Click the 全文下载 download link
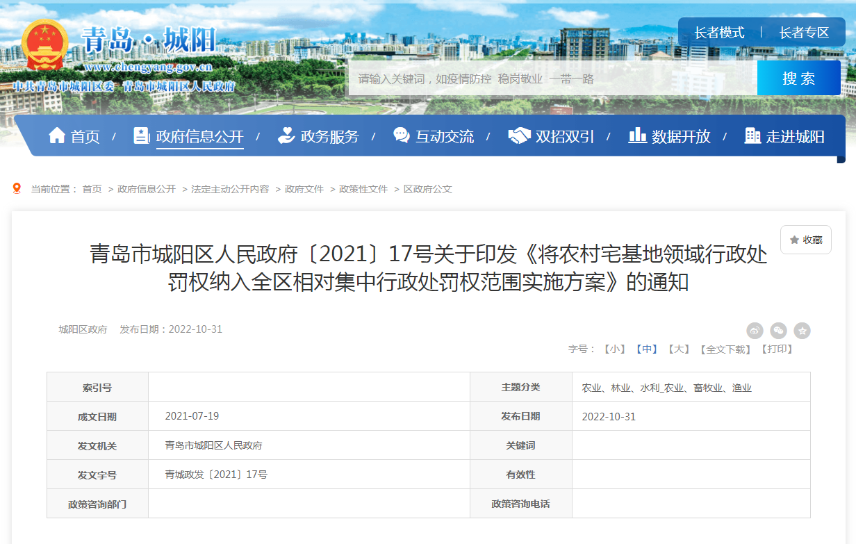 [725, 349]
